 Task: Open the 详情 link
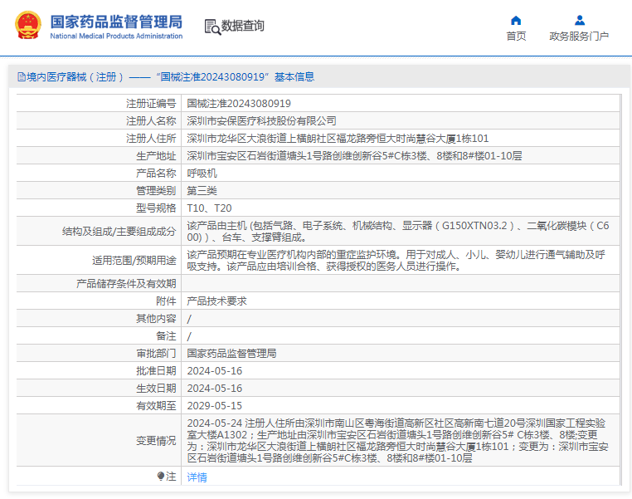coord(197,477)
